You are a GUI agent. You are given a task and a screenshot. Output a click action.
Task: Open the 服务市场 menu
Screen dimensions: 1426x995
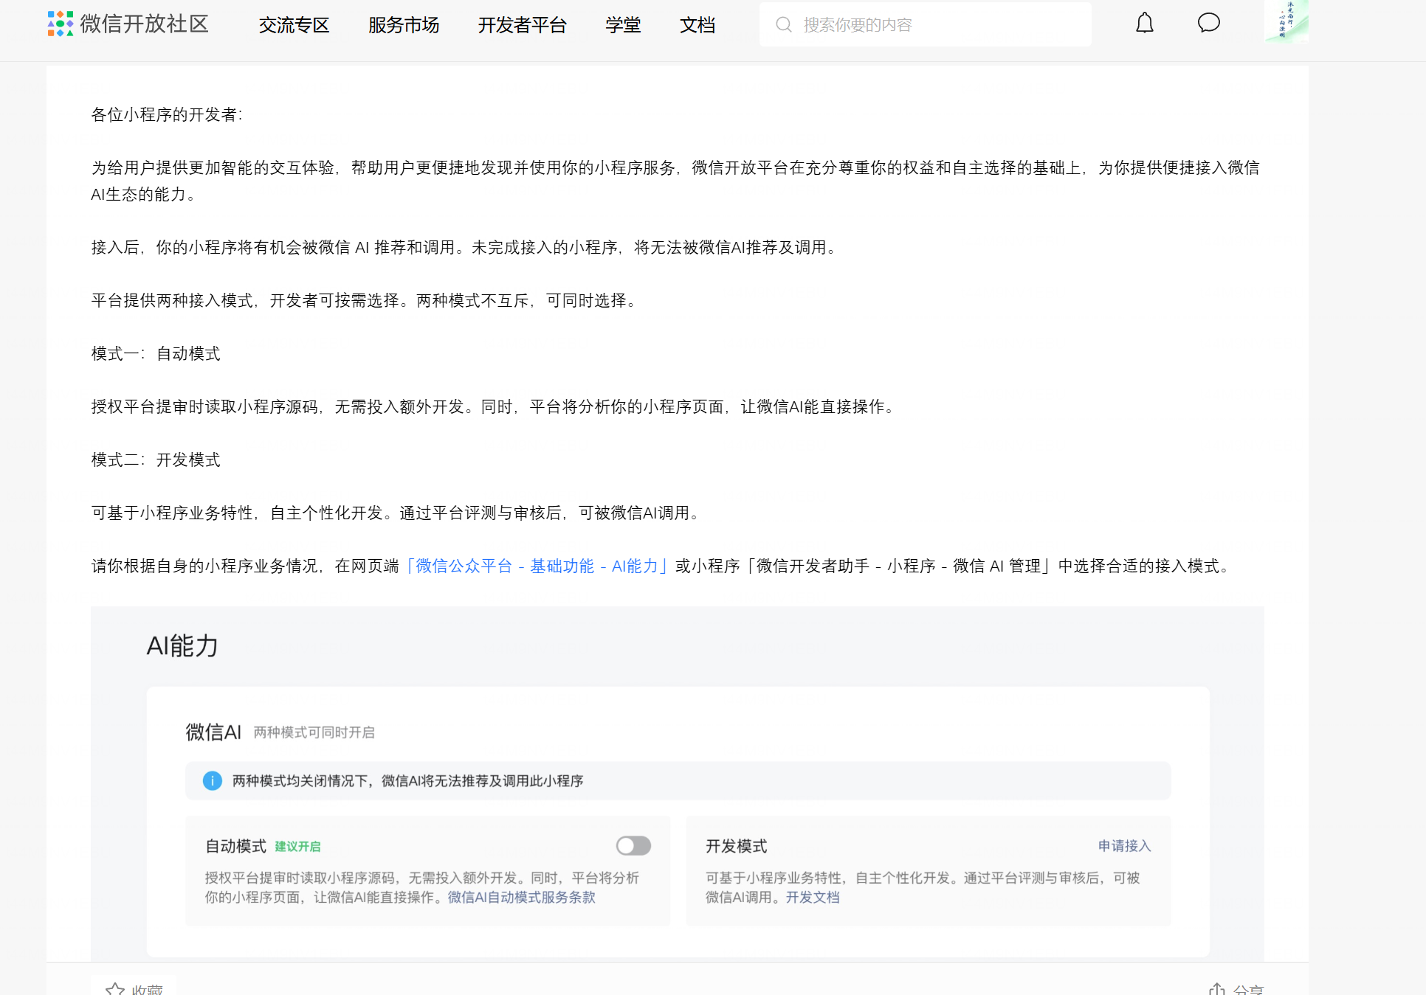point(404,25)
